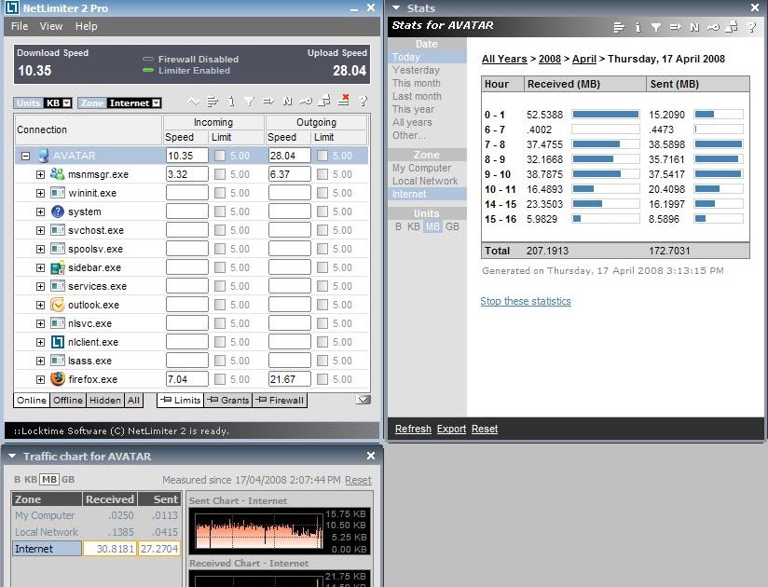Click the outlook.exe application icon

[x=58, y=305]
